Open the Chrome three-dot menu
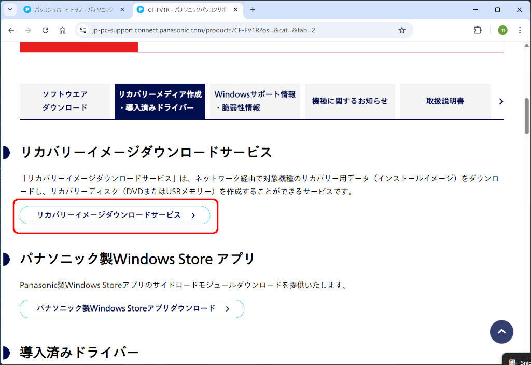 [x=520, y=30]
